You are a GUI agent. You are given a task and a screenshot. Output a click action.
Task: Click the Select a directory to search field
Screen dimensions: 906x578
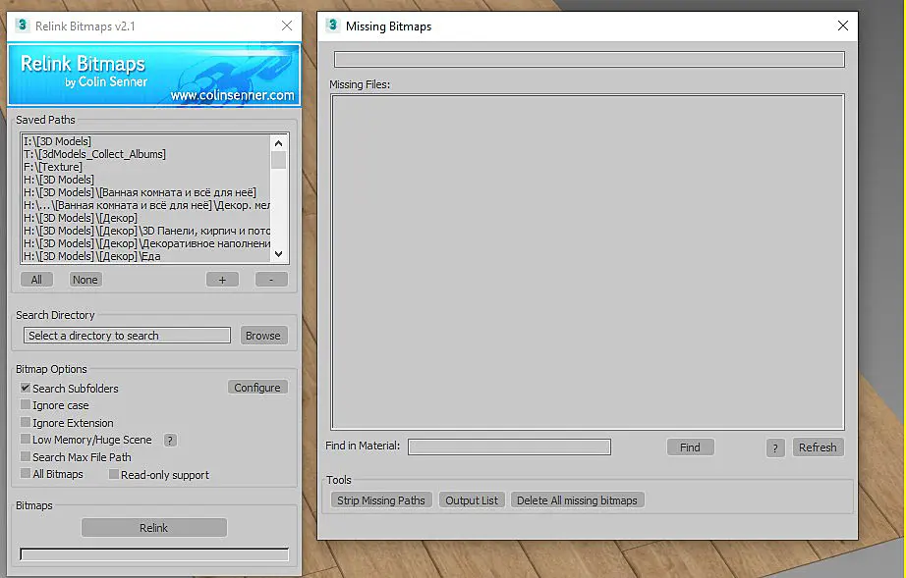point(127,336)
